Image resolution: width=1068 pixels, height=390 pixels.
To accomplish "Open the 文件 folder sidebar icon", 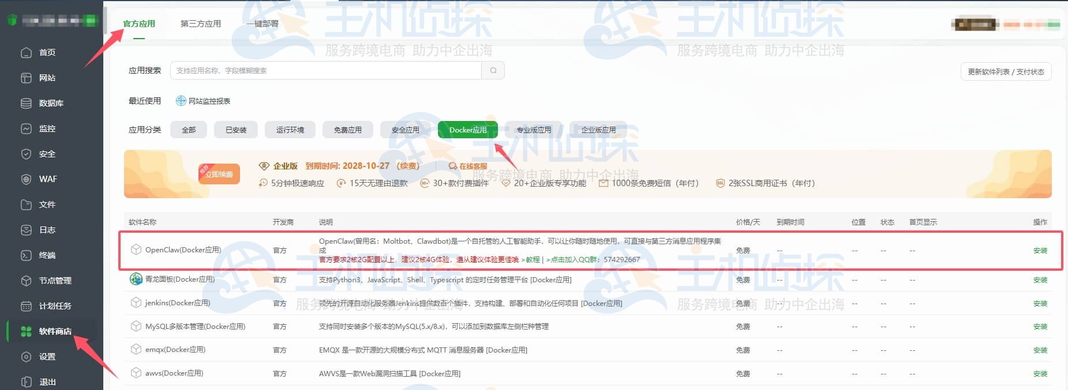I will point(26,205).
